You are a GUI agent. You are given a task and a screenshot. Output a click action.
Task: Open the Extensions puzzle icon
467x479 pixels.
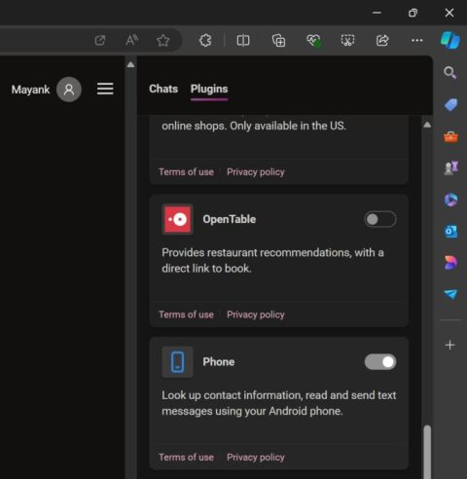pyautogui.click(x=205, y=40)
